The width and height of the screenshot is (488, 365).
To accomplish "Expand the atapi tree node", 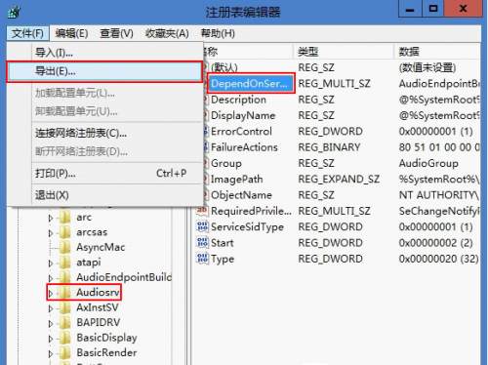I will tap(51, 264).
